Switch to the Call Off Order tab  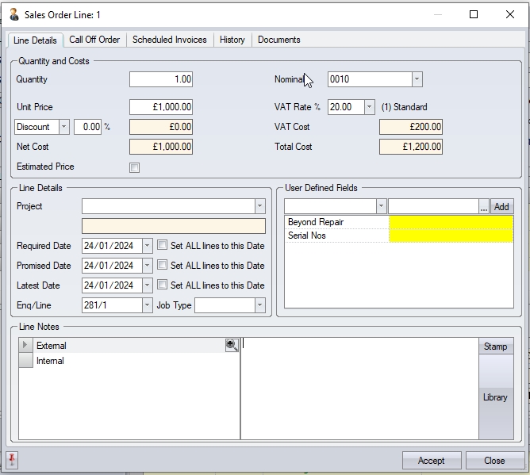pyautogui.click(x=94, y=40)
